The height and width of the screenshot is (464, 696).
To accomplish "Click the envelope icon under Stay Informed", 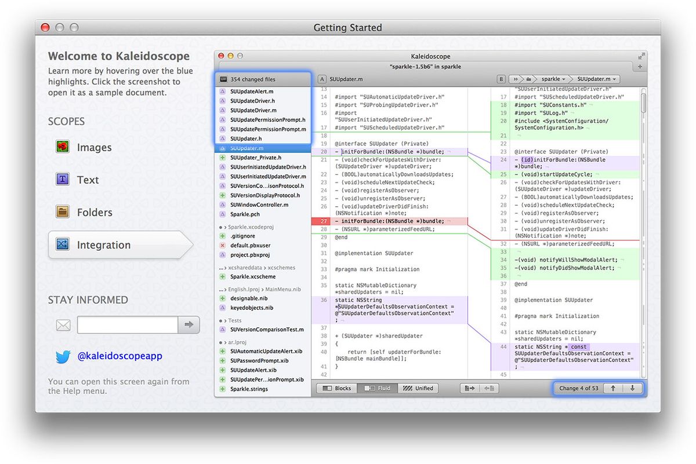I will [x=63, y=325].
